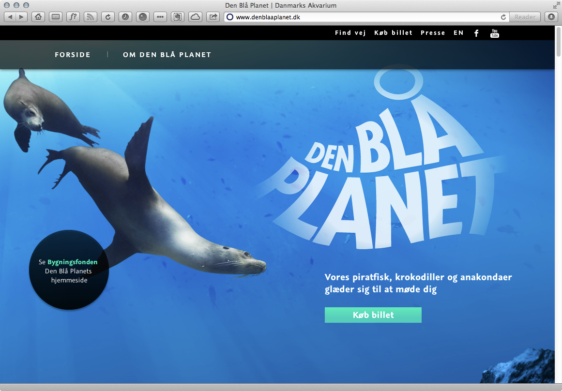Click the Reader button
The image size is (562, 391).
[525, 17]
